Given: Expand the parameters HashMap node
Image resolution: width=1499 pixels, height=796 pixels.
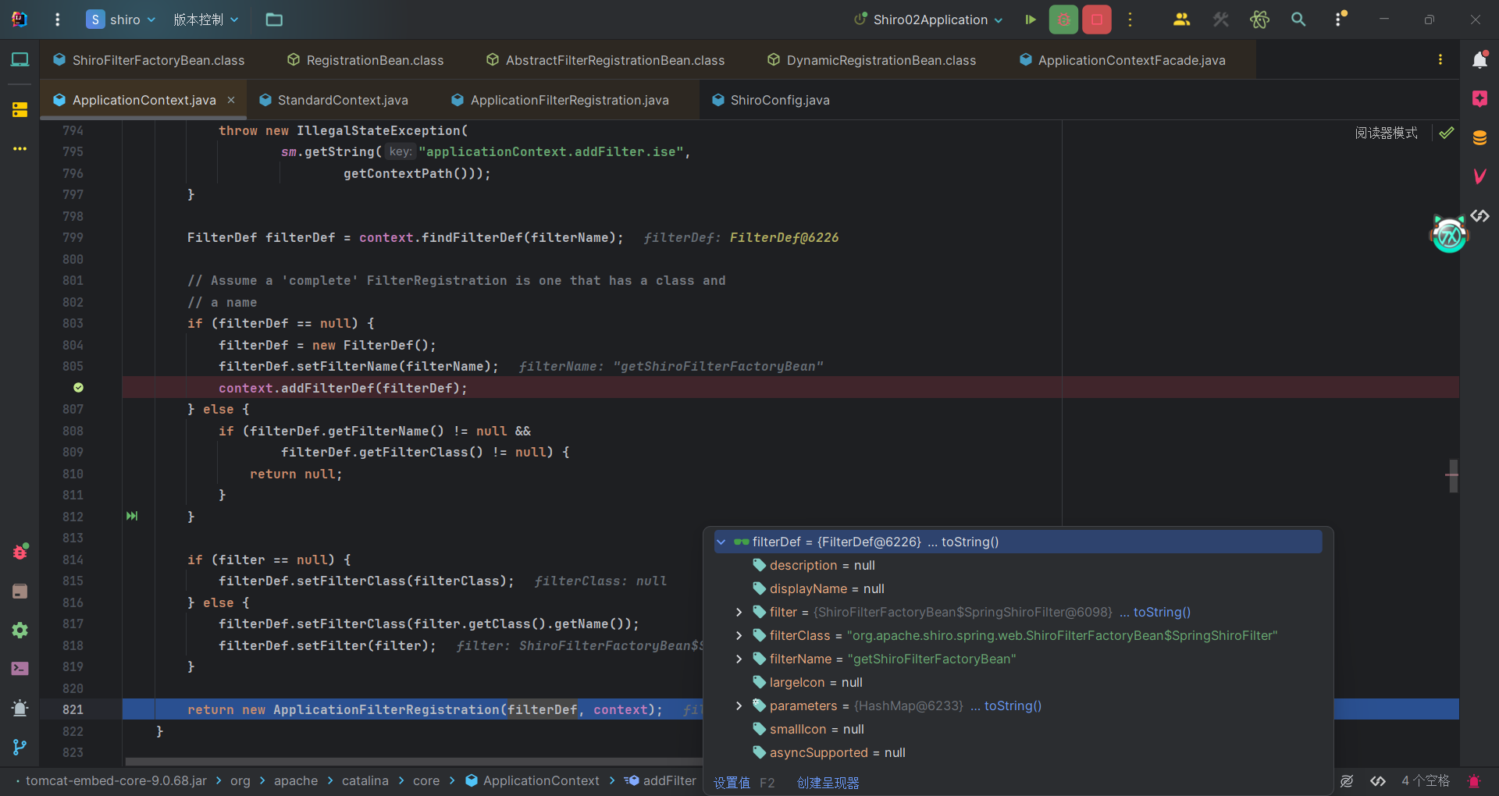Looking at the screenshot, I should tap(739, 705).
